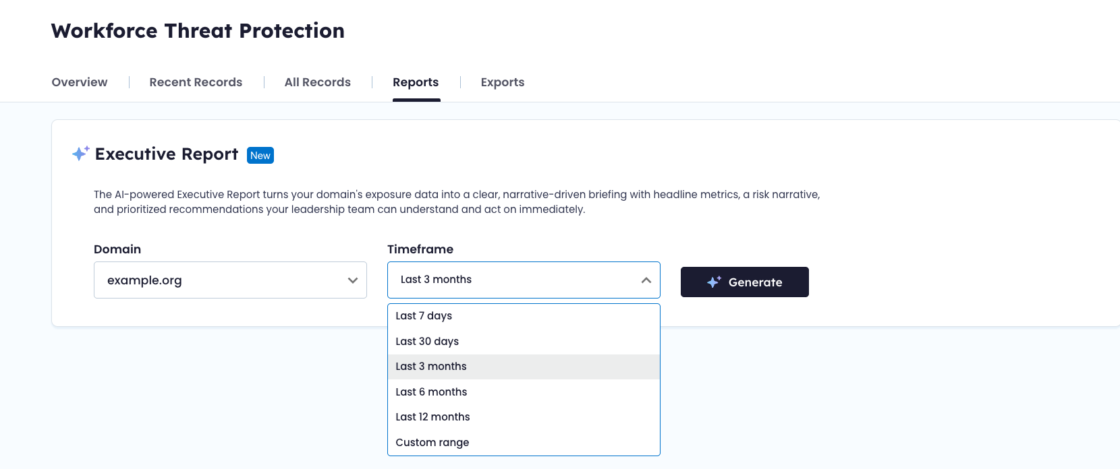Click the New badge
1120x469 pixels.
(x=260, y=156)
